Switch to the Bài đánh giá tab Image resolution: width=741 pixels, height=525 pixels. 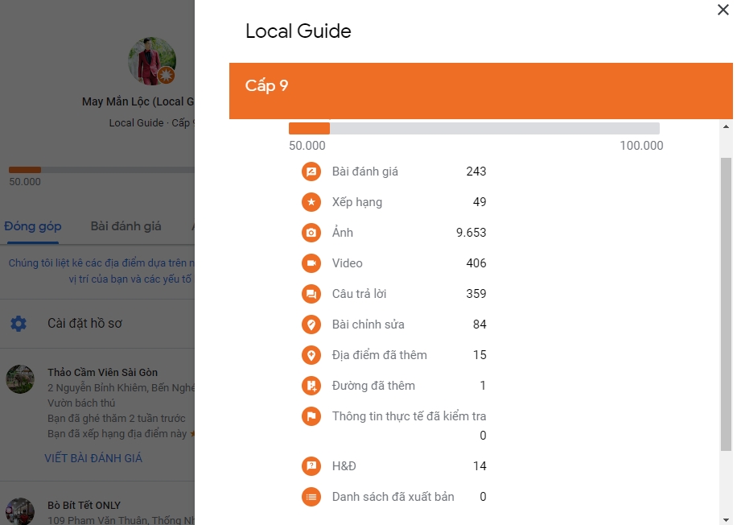(126, 226)
